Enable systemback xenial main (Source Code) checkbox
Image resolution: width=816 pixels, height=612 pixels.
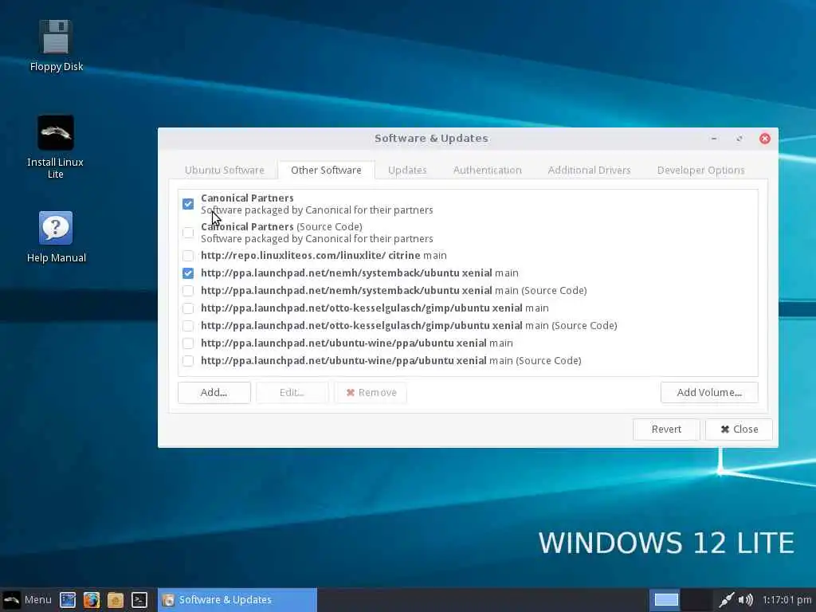click(x=188, y=290)
